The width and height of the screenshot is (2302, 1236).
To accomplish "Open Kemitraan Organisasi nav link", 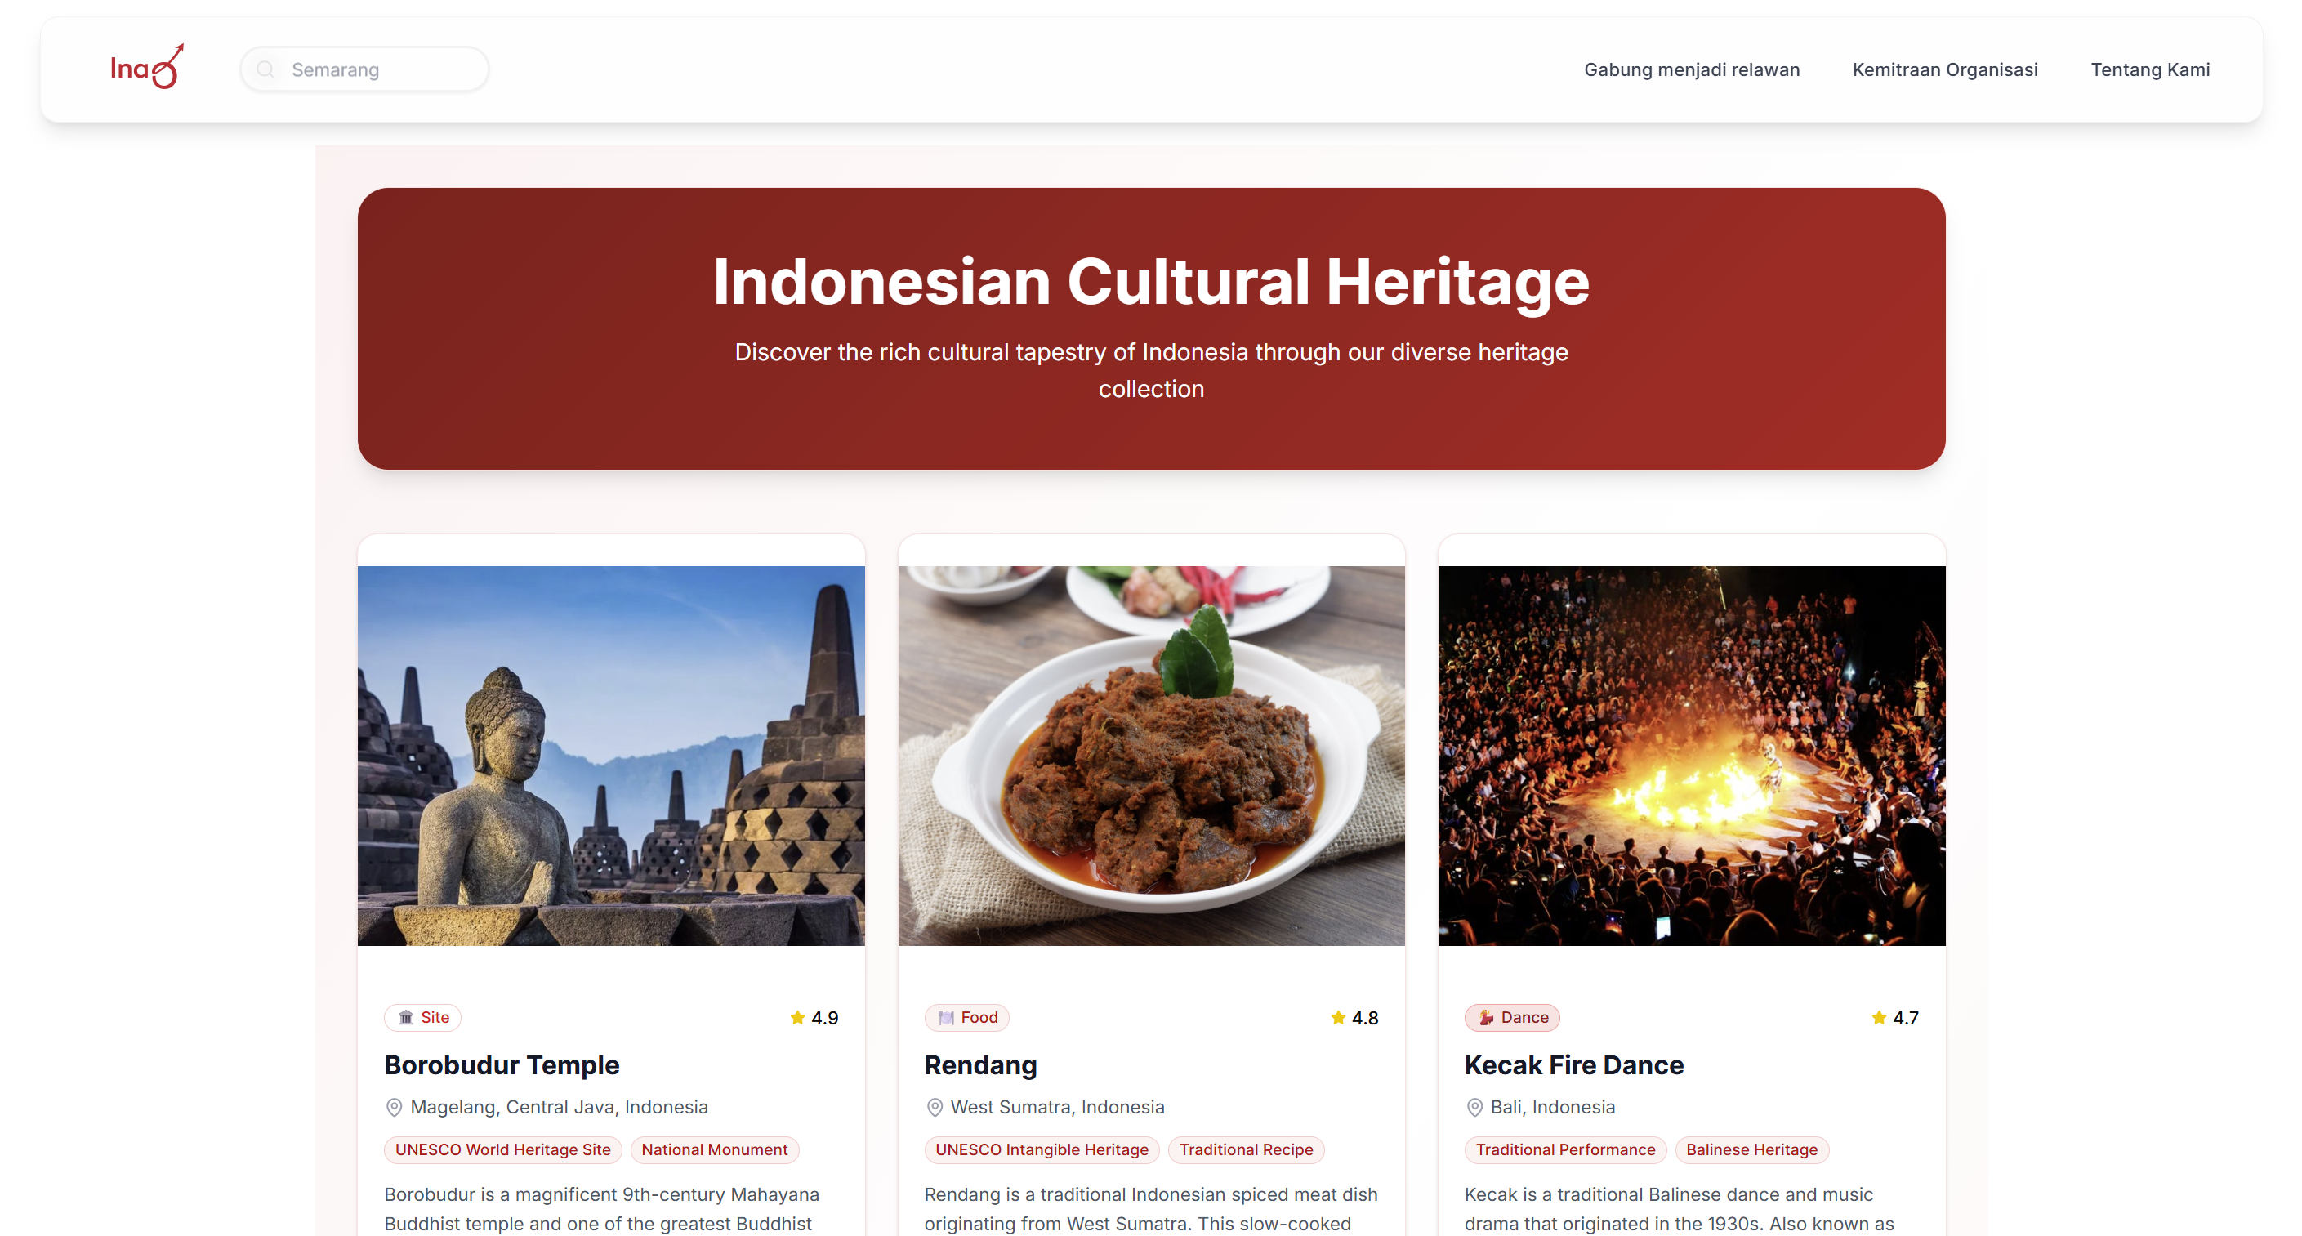I will pos(1944,69).
